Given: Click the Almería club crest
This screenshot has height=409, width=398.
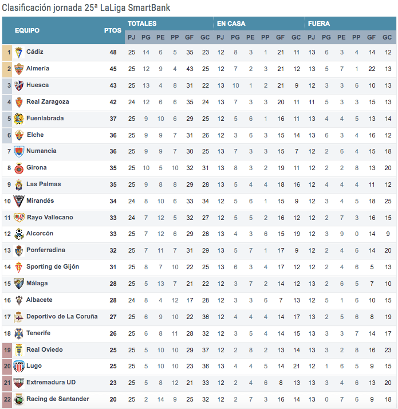Looking at the screenshot, I should coord(19,69).
